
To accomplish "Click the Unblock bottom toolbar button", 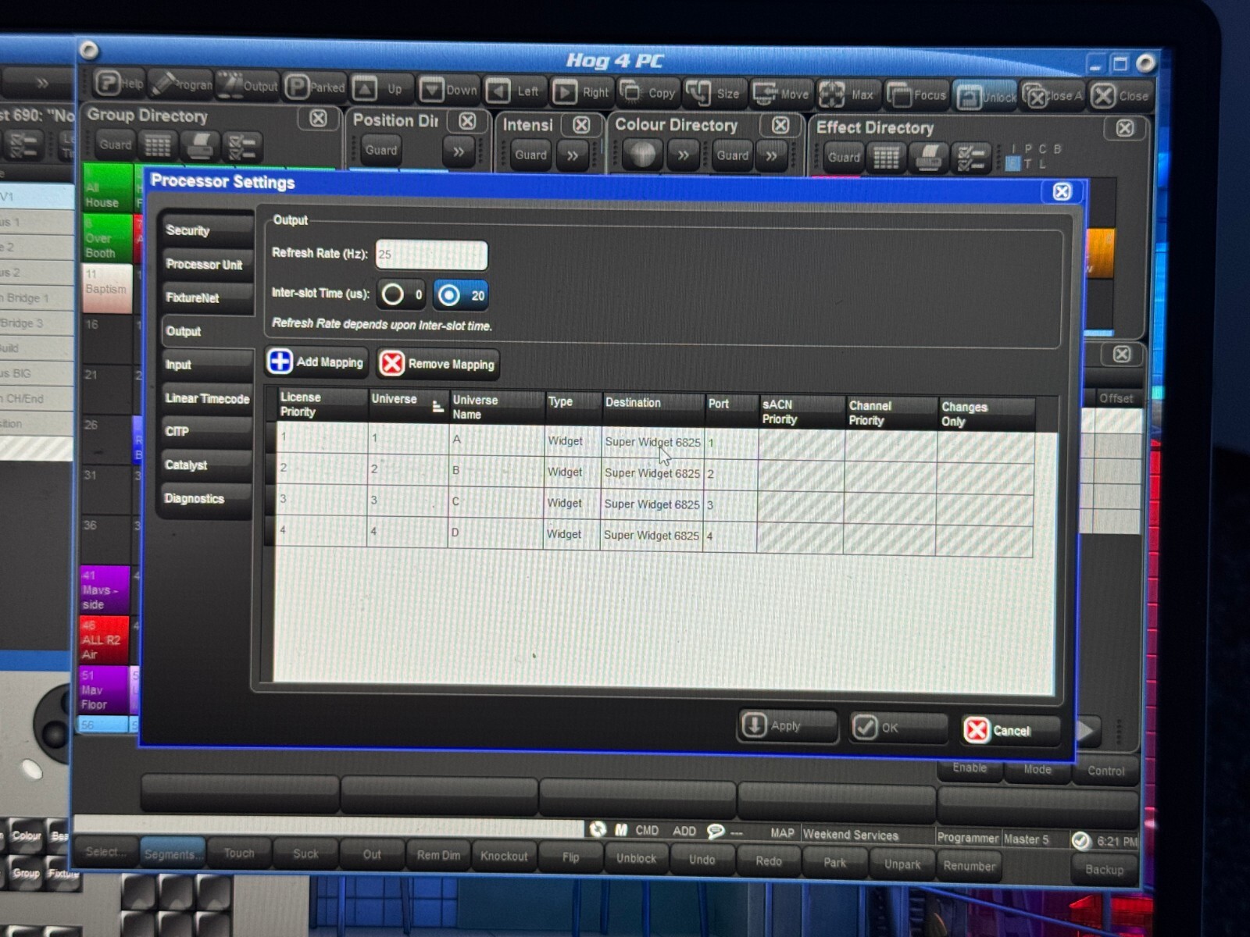I will (637, 858).
